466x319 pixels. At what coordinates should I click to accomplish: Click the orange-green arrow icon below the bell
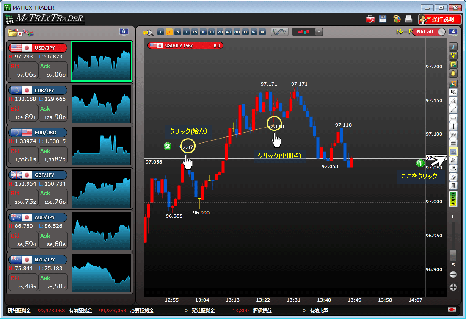click(x=453, y=83)
